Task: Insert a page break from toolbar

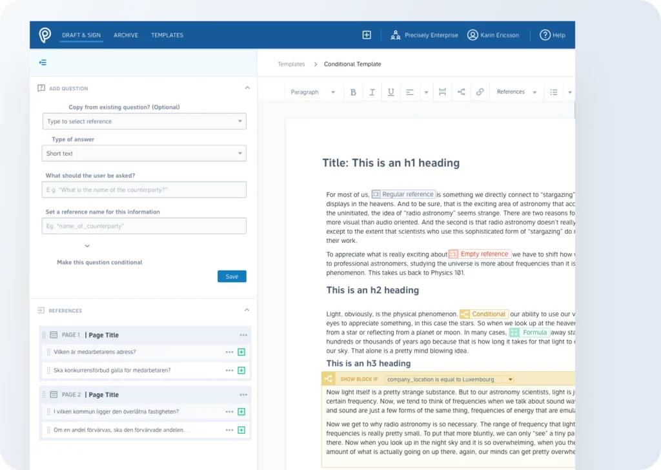Action: tap(442, 92)
